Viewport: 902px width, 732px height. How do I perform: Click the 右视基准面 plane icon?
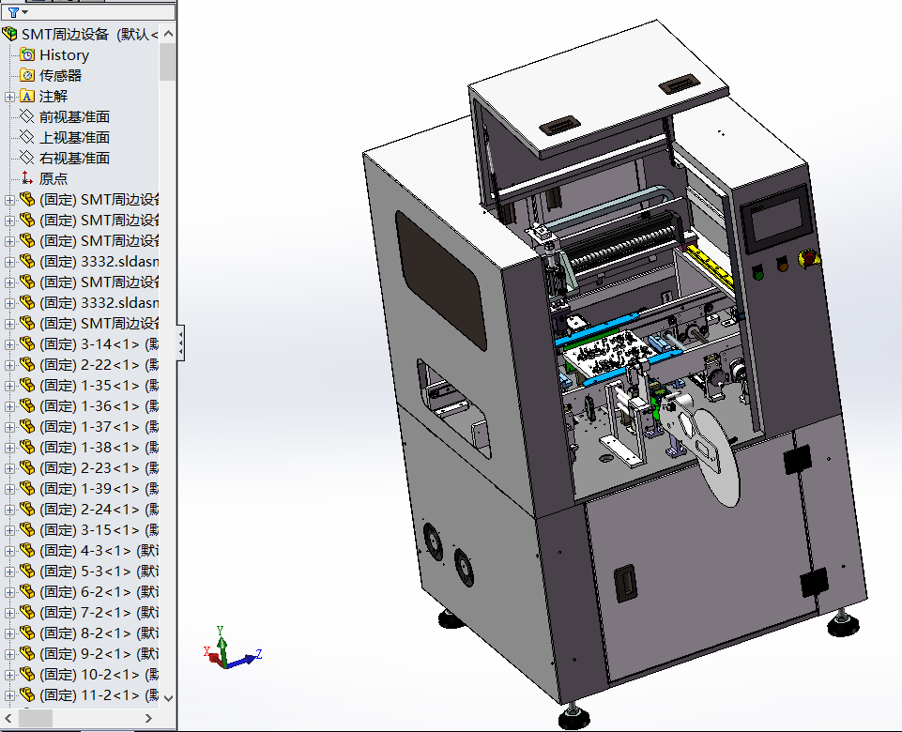27,158
